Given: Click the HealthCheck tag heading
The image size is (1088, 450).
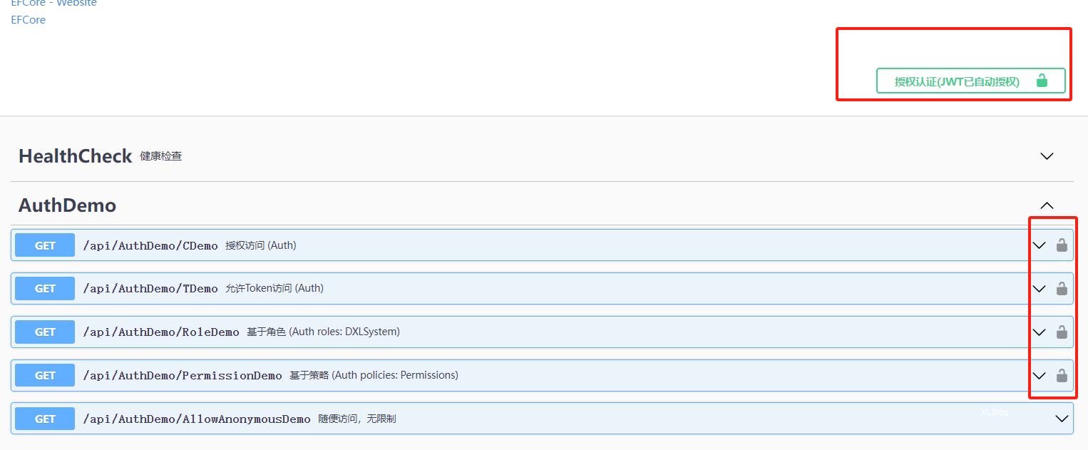Looking at the screenshot, I should (76, 156).
